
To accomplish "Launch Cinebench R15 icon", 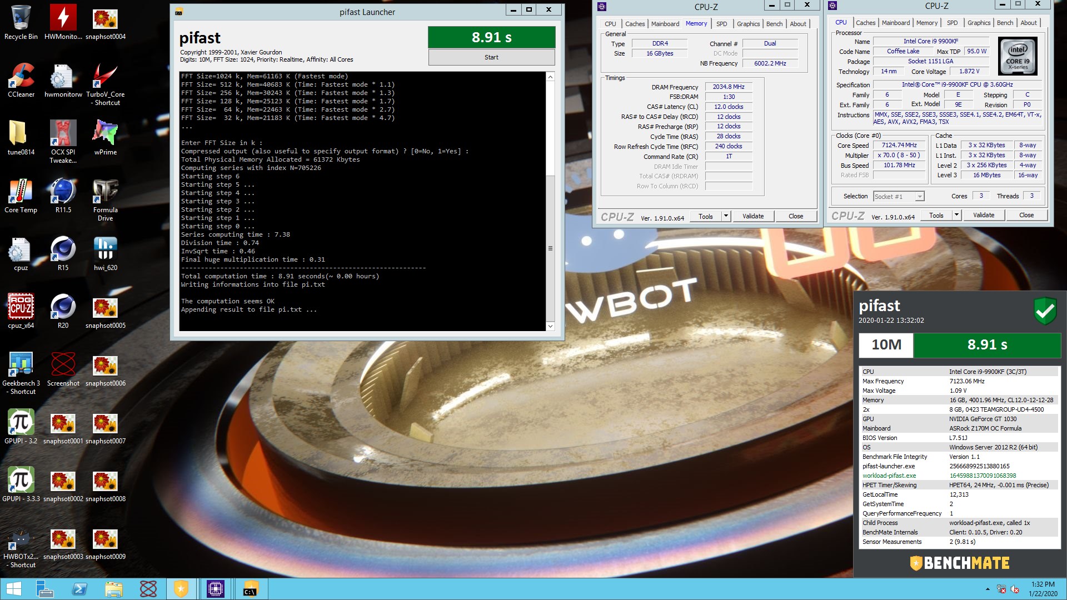I will [x=63, y=253].
